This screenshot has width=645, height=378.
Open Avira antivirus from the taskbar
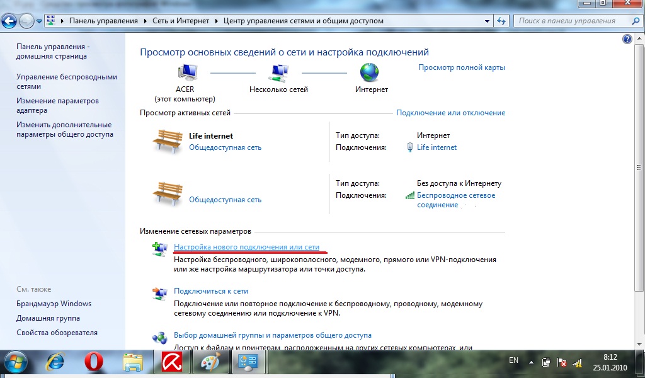pos(171,362)
